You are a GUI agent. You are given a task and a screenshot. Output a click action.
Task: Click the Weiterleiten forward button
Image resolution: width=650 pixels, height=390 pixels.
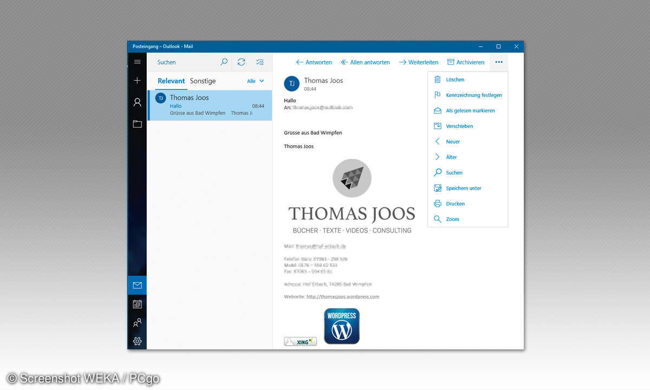coord(419,62)
